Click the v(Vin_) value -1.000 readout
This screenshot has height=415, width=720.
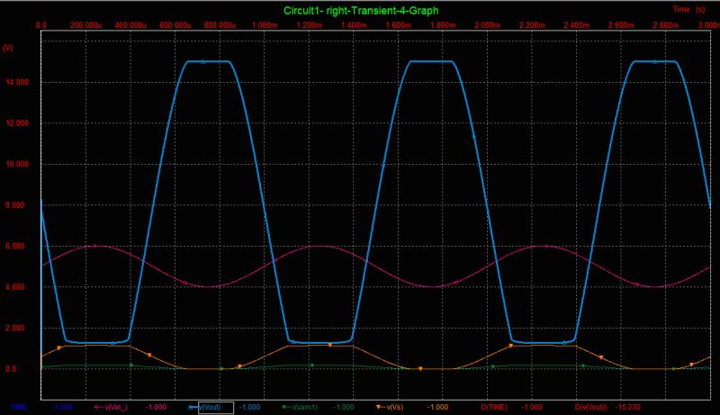156,407
